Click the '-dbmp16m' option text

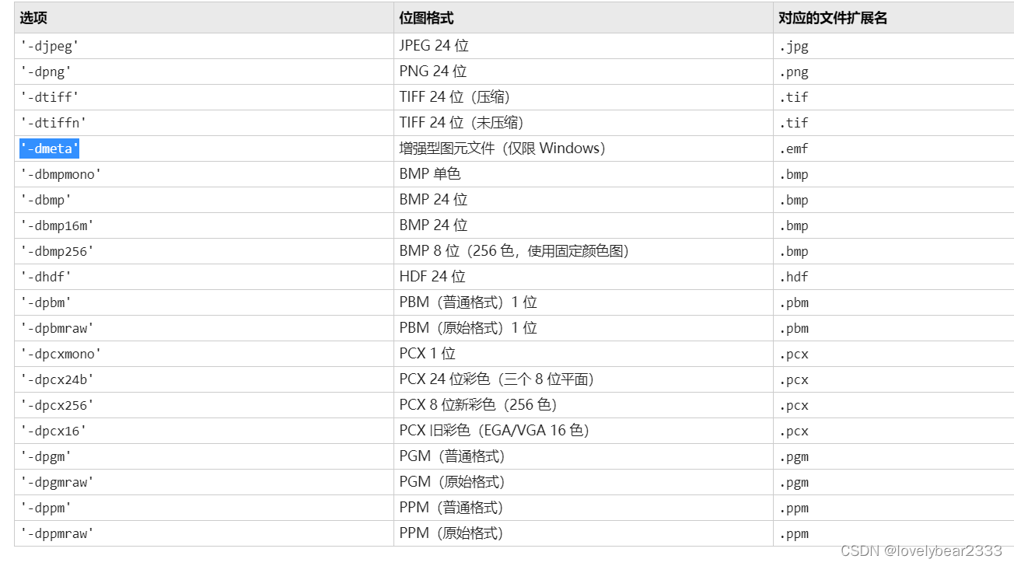[x=58, y=225]
